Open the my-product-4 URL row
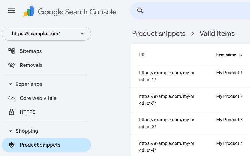250x156 pixels. click(167, 147)
